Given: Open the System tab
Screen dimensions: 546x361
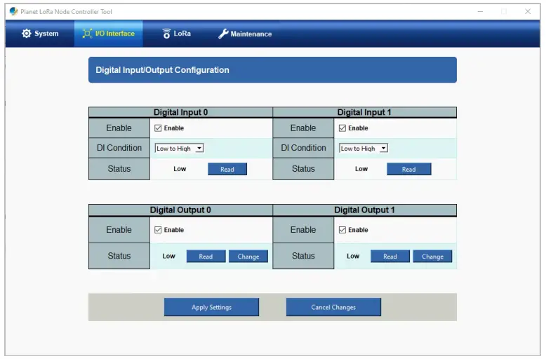Looking at the screenshot, I should point(40,34).
